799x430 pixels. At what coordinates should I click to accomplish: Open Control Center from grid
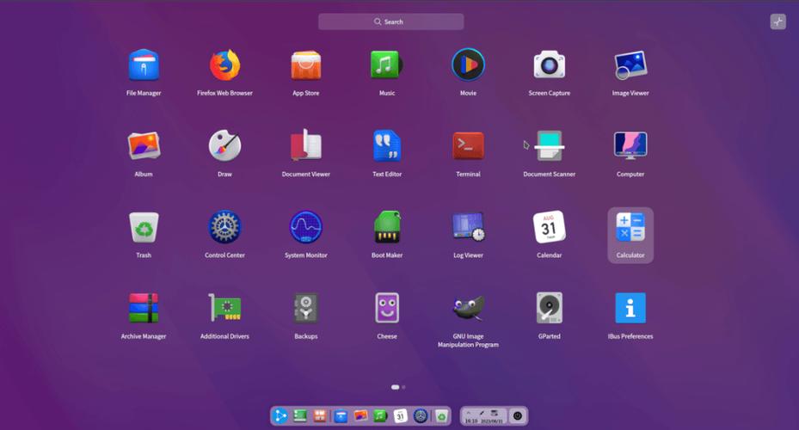pyautogui.click(x=224, y=227)
